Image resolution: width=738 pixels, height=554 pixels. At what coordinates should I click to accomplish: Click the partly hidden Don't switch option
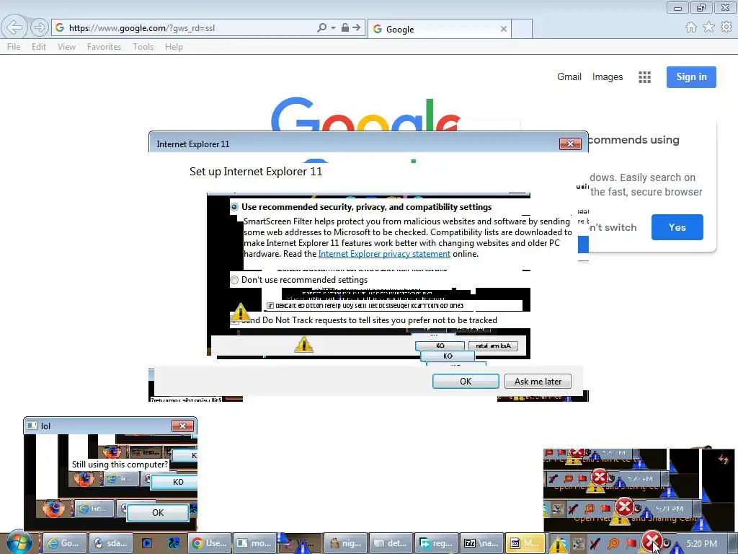click(613, 227)
